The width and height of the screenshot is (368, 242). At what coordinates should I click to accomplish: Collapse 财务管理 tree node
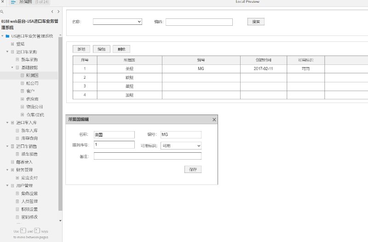click(x=7, y=170)
